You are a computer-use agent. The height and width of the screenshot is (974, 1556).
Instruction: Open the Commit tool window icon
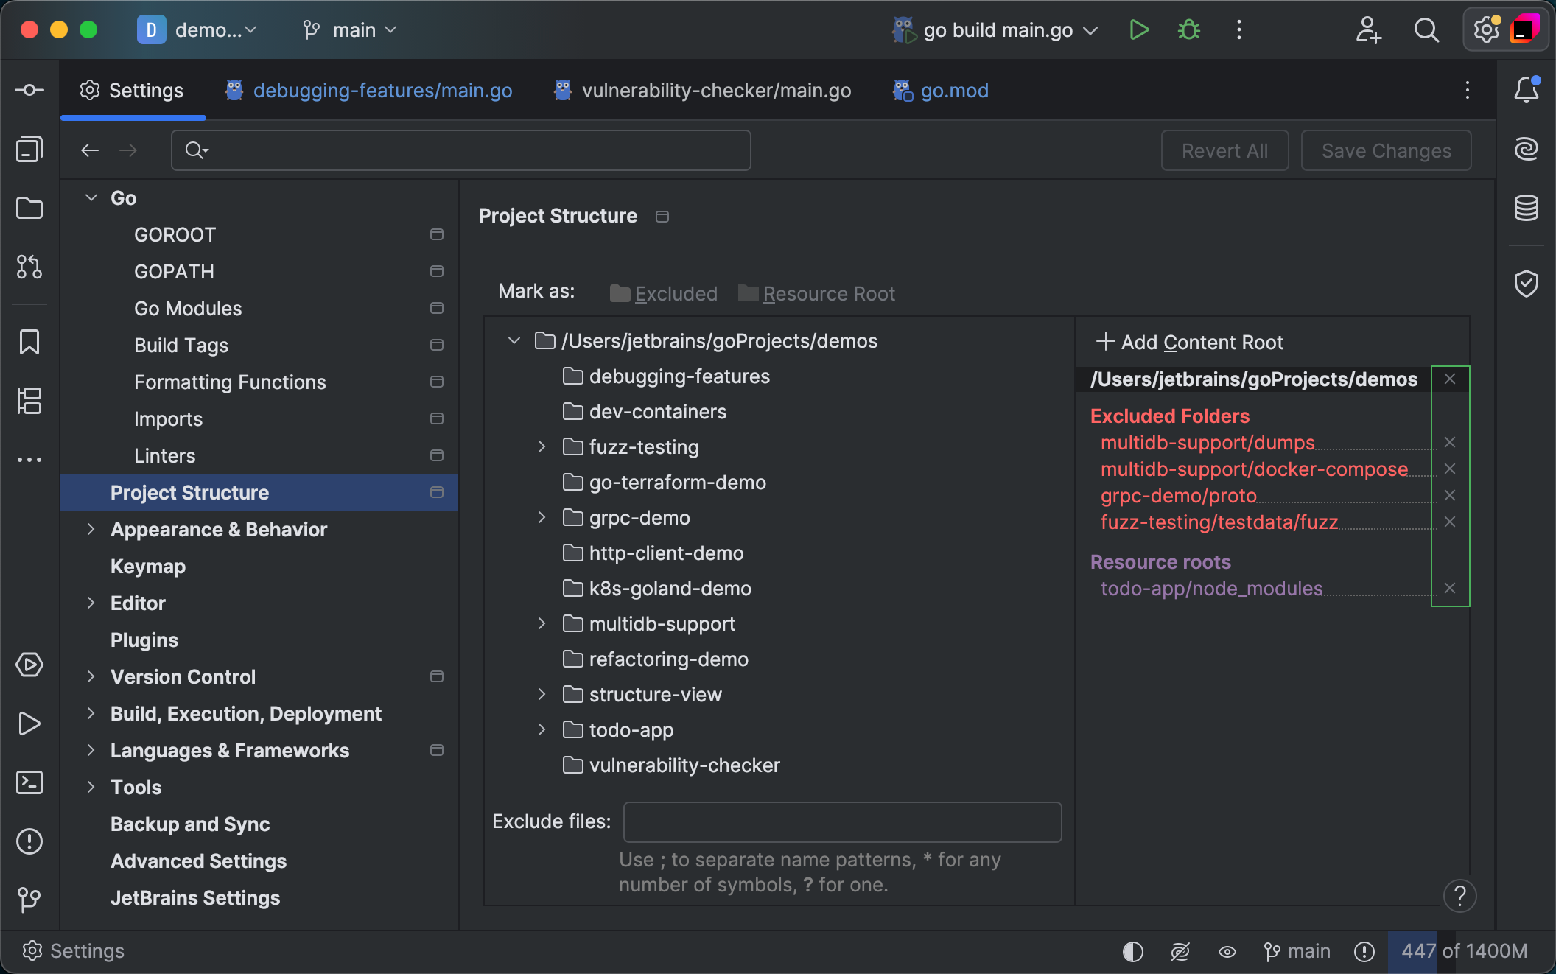pyautogui.click(x=29, y=89)
